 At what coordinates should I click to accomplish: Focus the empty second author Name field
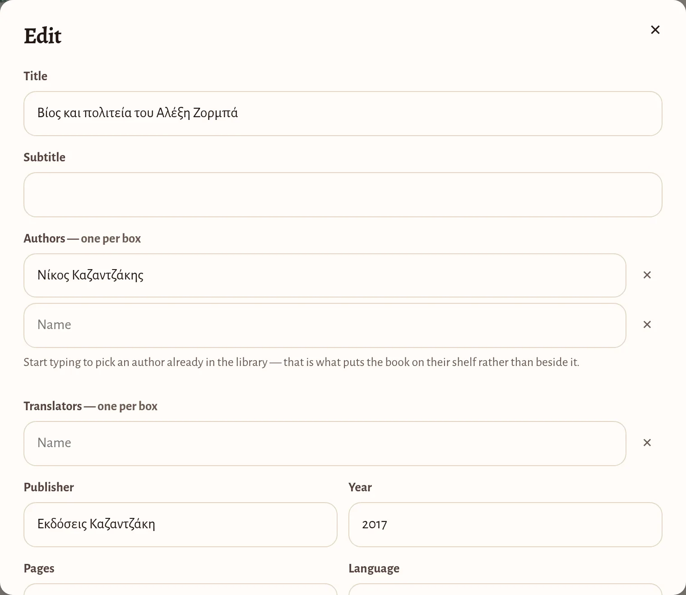(325, 325)
